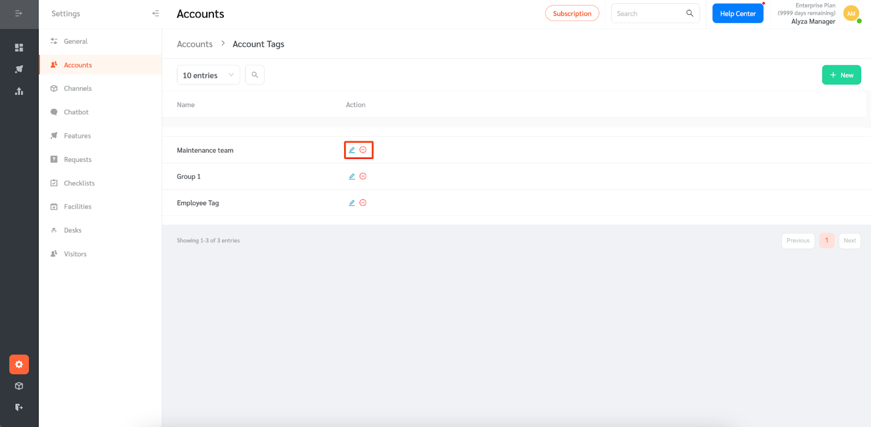Screen dimensions: 871x427
Task: Create a new tag with New button
Action: [x=842, y=75]
